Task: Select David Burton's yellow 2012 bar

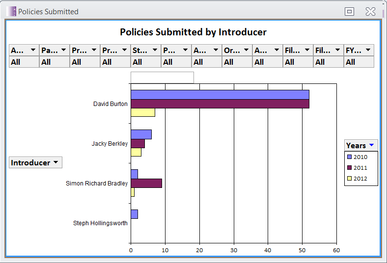Action: point(142,112)
